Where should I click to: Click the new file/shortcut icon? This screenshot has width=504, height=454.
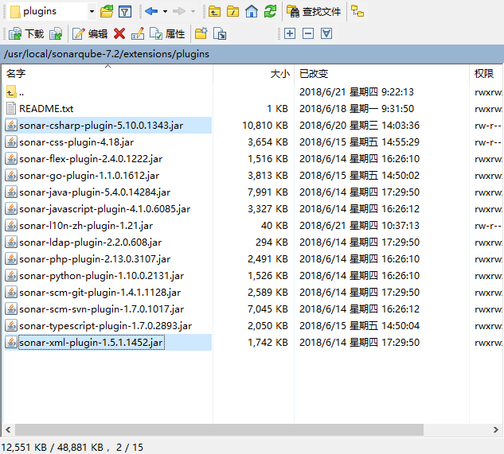(220, 33)
